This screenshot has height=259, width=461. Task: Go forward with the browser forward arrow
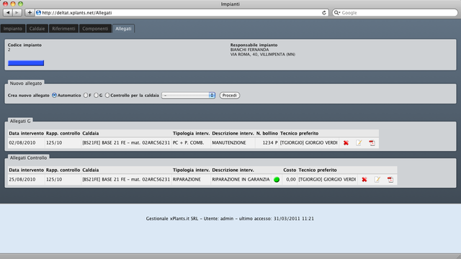click(x=17, y=13)
